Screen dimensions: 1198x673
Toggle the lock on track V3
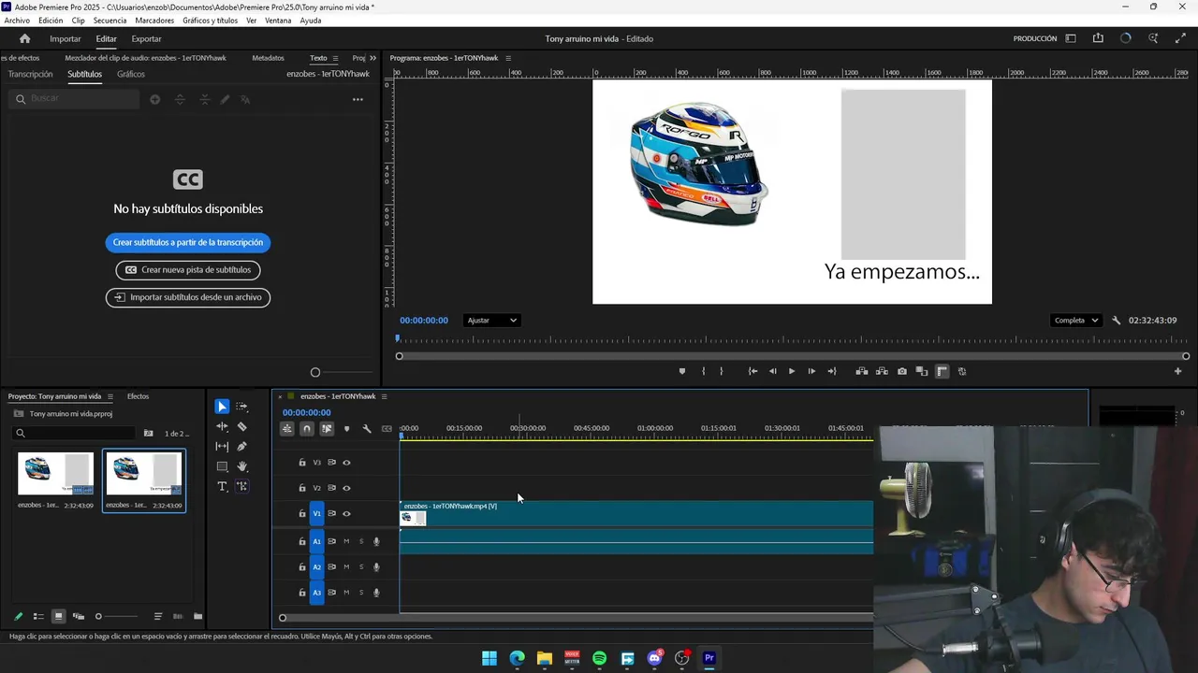[302, 463]
